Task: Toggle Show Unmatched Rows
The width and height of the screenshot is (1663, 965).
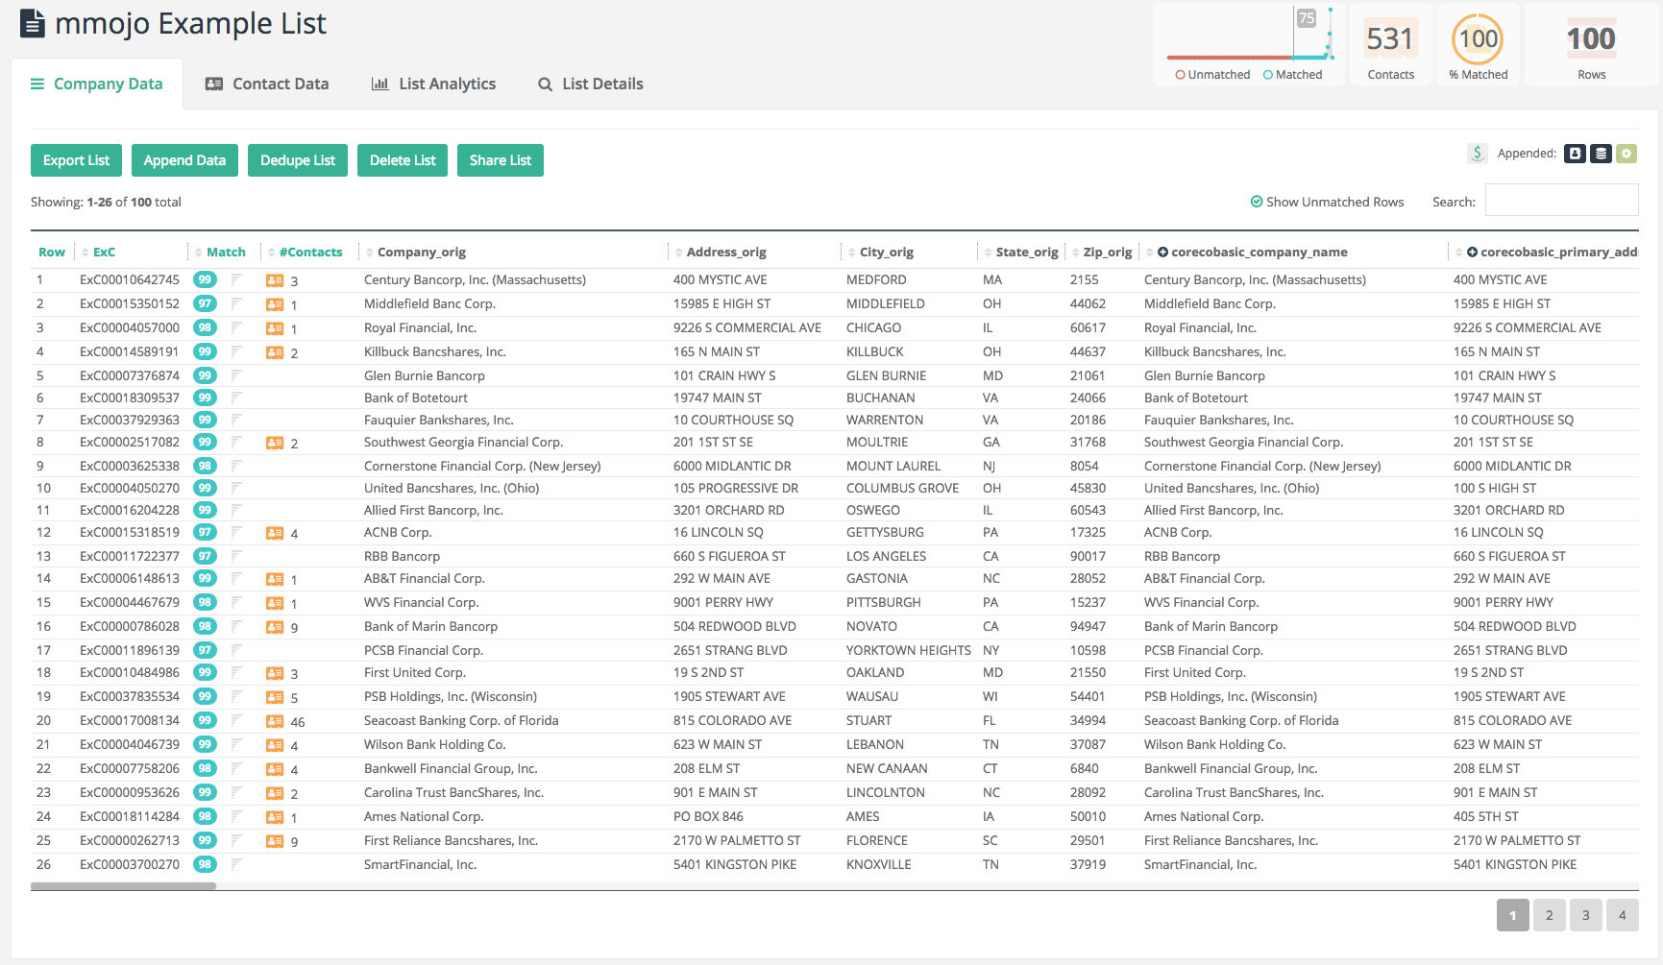Action: click(1327, 202)
